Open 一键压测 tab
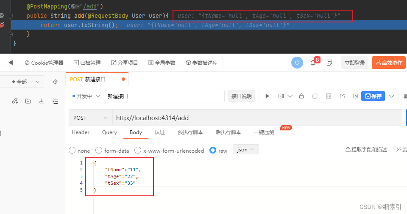The height and width of the screenshot is (214, 407). click(x=264, y=132)
